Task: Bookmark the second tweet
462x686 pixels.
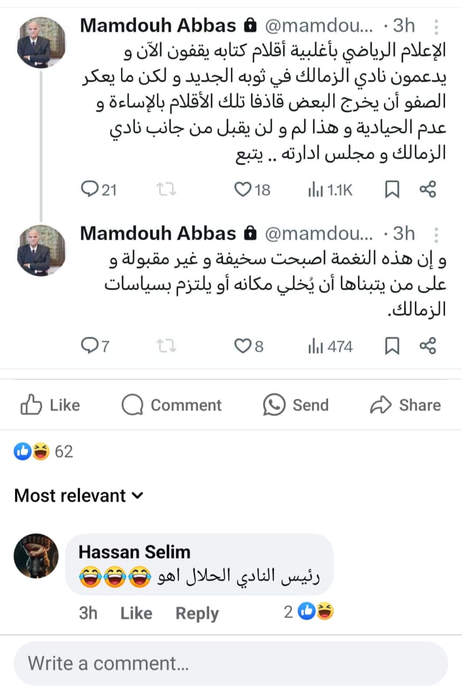Action: (x=392, y=347)
